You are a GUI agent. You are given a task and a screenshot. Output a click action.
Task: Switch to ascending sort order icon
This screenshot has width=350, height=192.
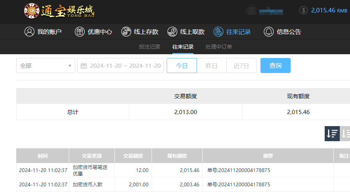coord(345,134)
